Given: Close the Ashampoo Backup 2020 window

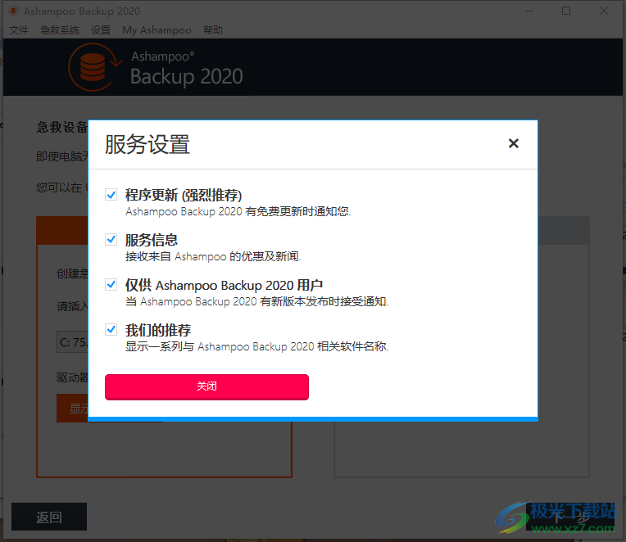Looking at the screenshot, I should pos(604,11).
